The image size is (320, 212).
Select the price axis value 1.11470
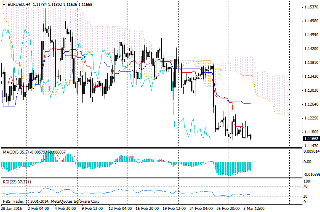tap(311, 146)
